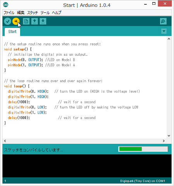Viewport: 174px width, 186px height.
Task: Open the スケッチ menu
Action: click(x=33, y=13)
